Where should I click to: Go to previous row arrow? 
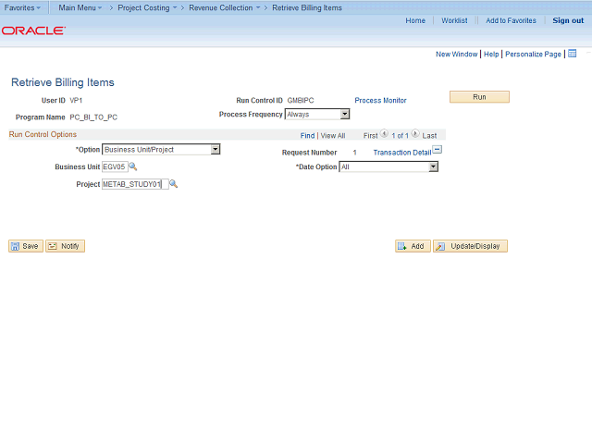click(384, 133)
